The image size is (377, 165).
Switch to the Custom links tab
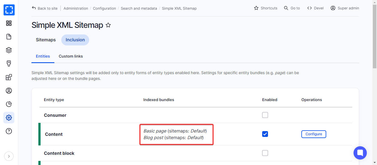[x=71, y=56]
